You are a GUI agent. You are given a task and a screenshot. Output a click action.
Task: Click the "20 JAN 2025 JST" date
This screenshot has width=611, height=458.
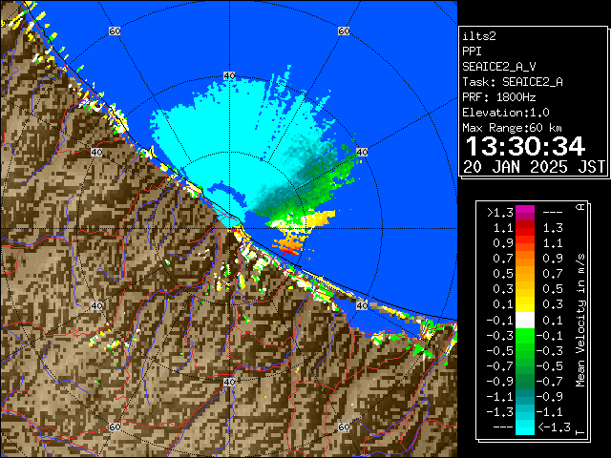pyautogui.click(x=534, y=167)
